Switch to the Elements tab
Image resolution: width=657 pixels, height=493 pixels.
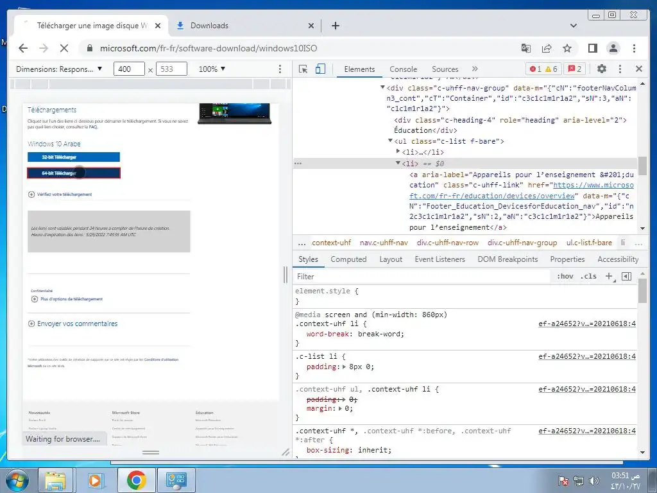pyautogui.click(x=359, y=69)
